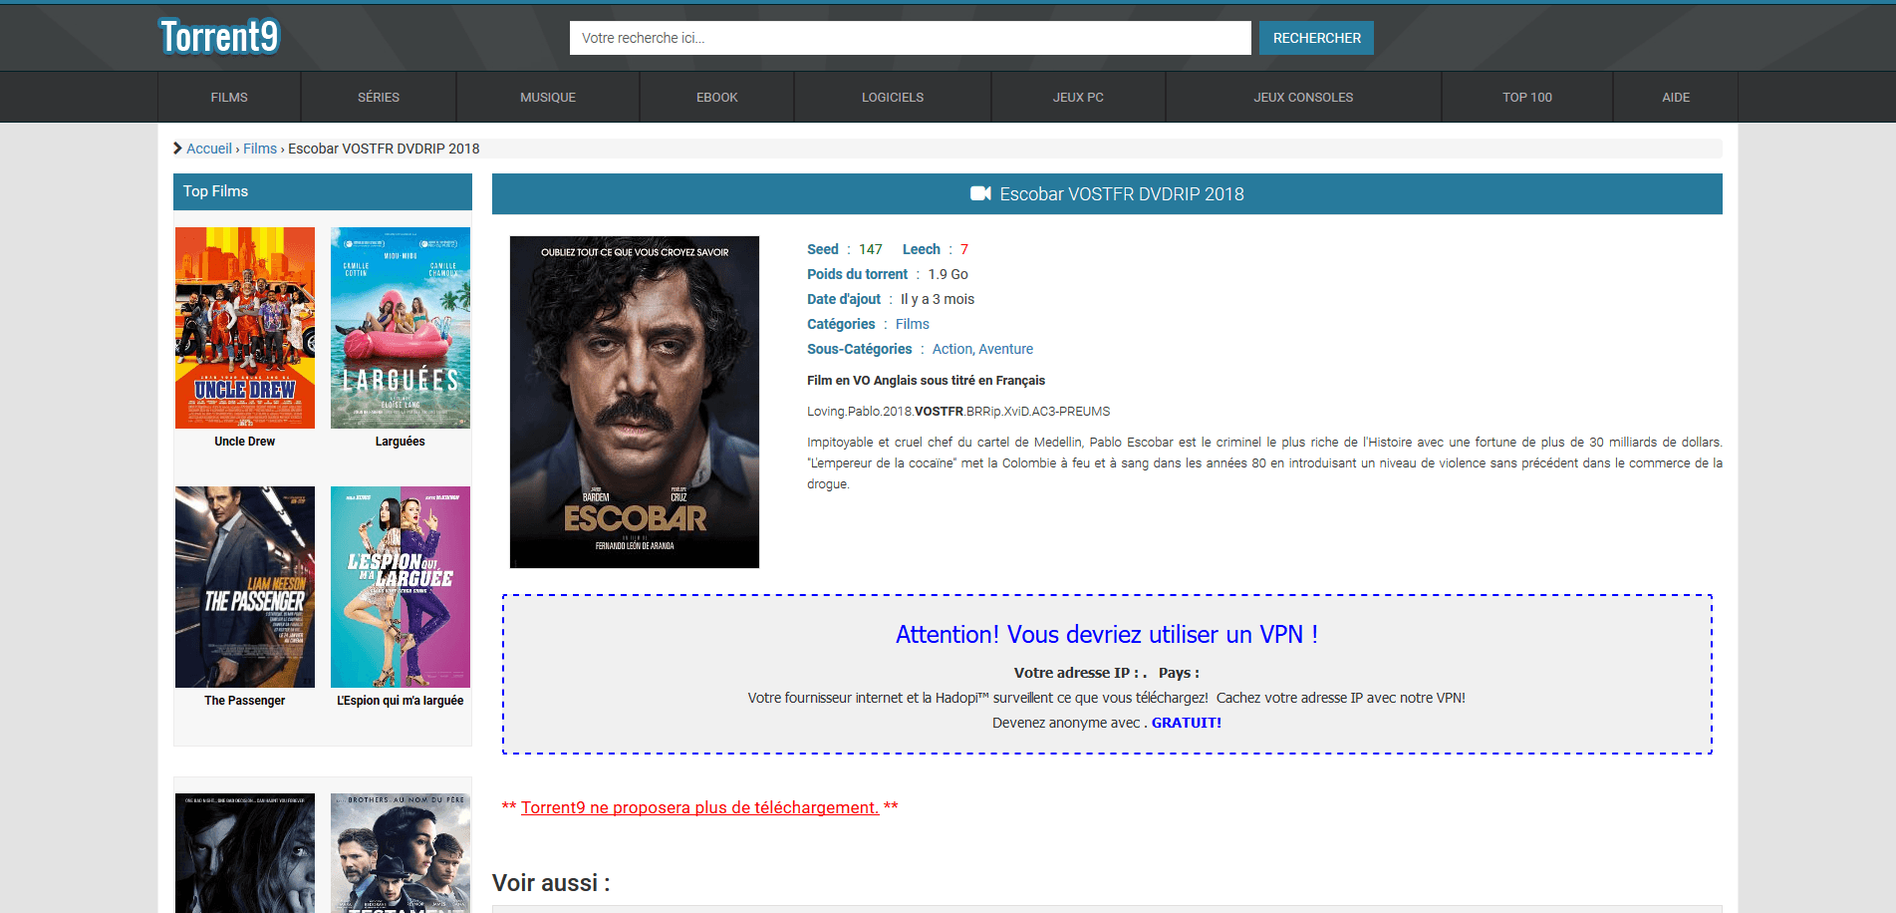This screenshot has width=1896, height=913.
Task: Open the TOP 100 menu
Action: 1527,97
